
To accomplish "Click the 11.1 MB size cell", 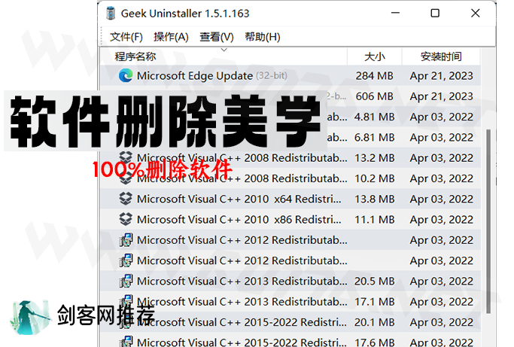I will pos(374,220).
